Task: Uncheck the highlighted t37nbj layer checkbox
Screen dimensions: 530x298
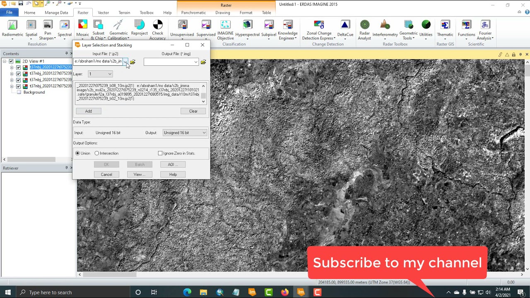Action: (18, 67)
